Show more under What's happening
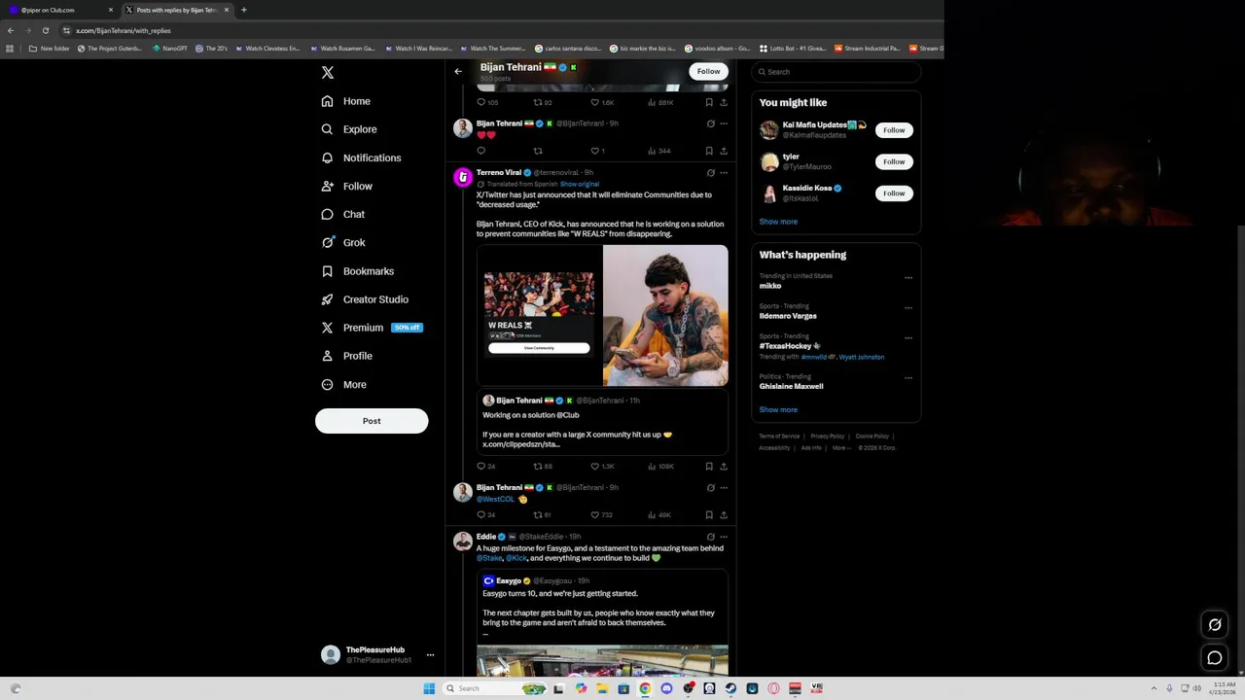Screen dimensions: 1245x700 click(x=778, y=410)
